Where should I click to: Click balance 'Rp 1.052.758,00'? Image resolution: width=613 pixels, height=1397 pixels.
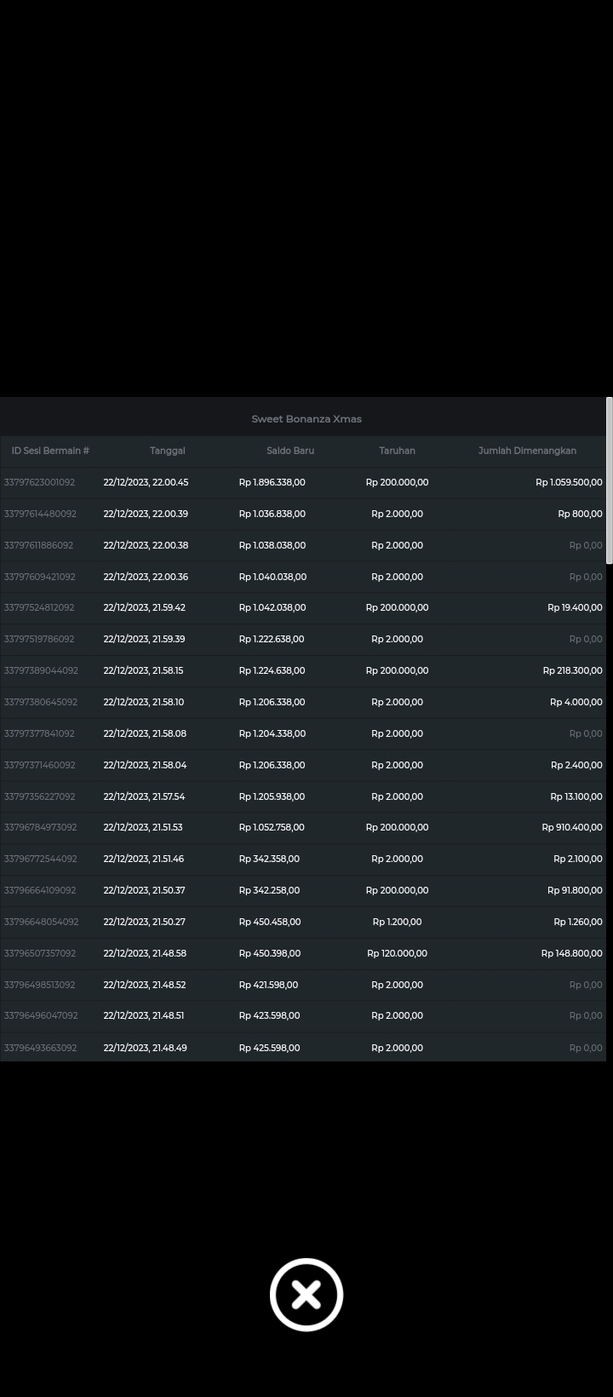pyautogui.click(x=272, y=827)
